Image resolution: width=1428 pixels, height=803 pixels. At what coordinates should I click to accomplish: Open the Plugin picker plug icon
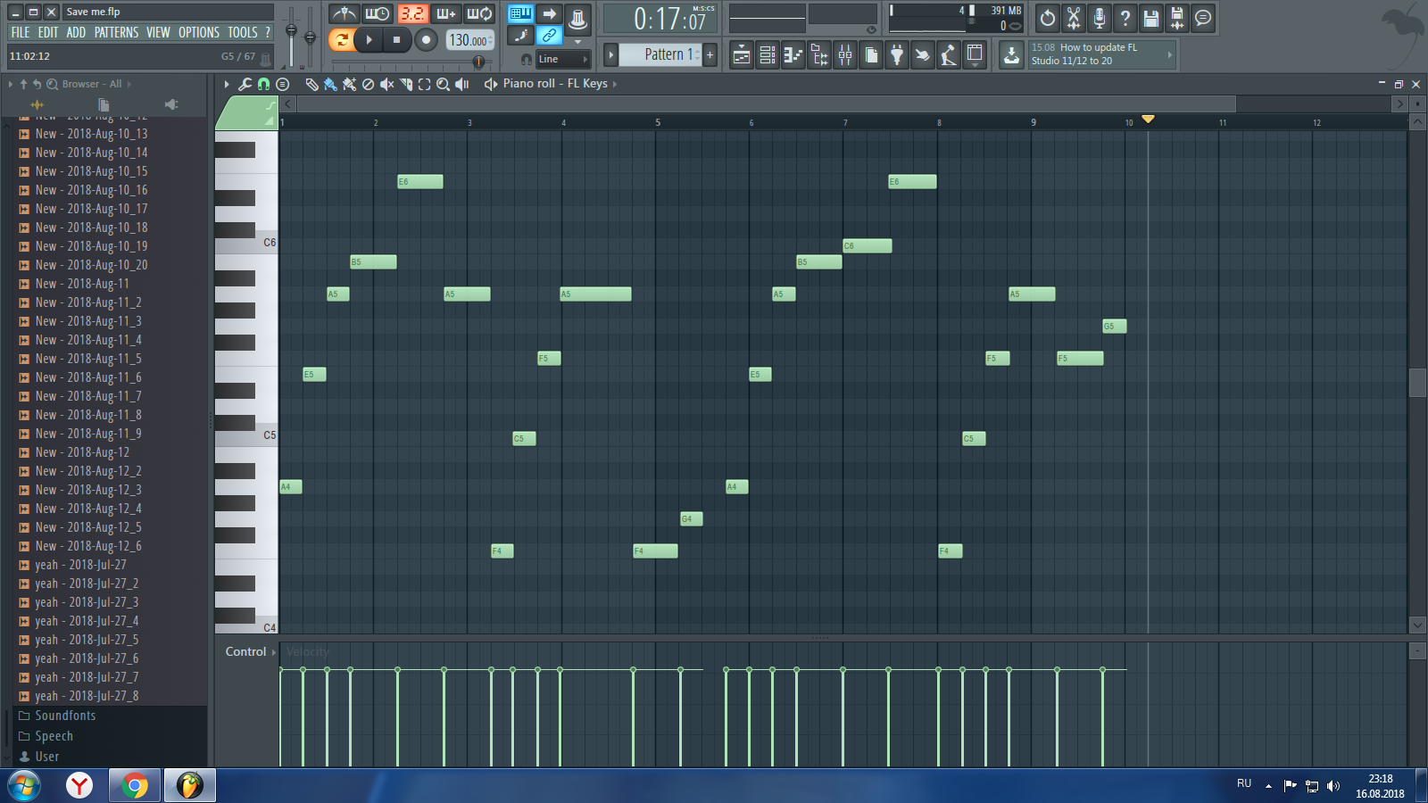pos(897,55)
